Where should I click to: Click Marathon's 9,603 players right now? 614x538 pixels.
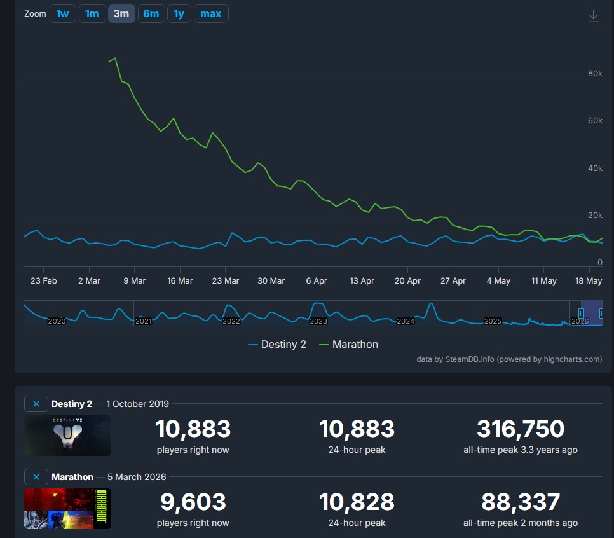pos(193,502)
